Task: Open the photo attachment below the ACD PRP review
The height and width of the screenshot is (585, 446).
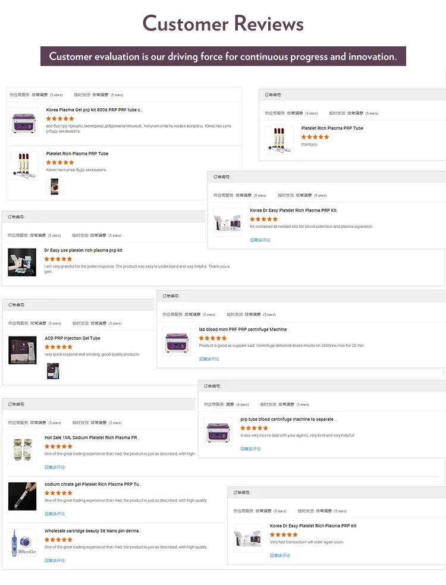Action: [52, 372]
